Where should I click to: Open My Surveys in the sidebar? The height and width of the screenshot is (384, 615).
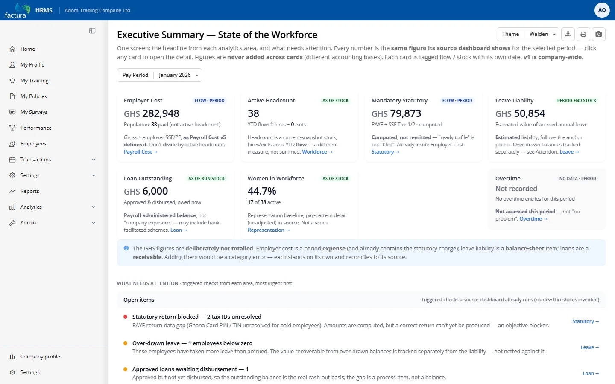coord(34,112)
